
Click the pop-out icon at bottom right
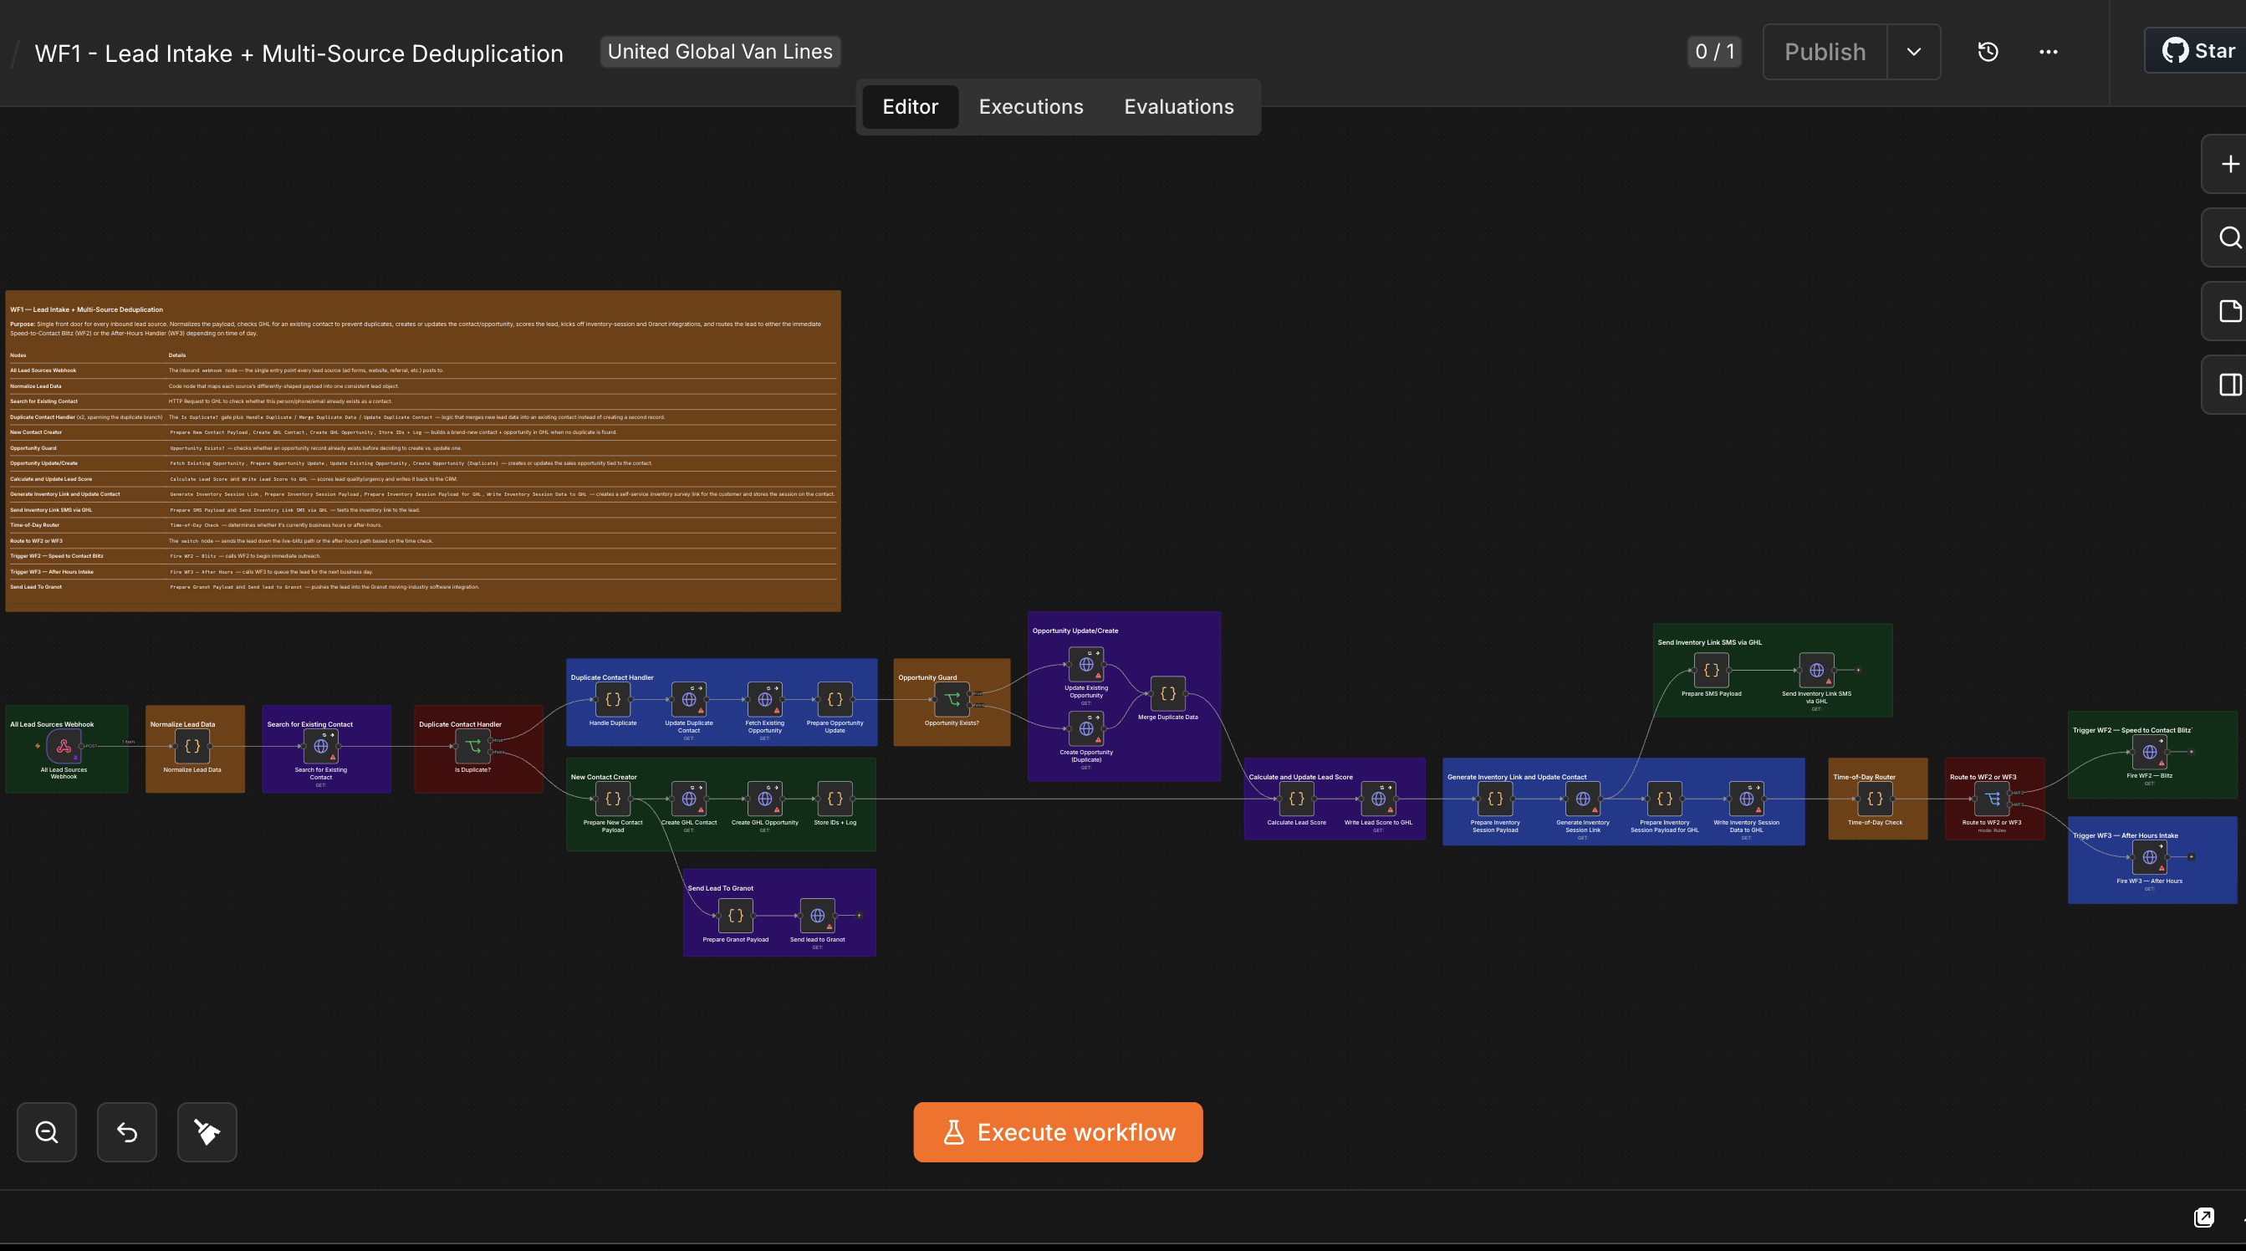point(2203,1217)
